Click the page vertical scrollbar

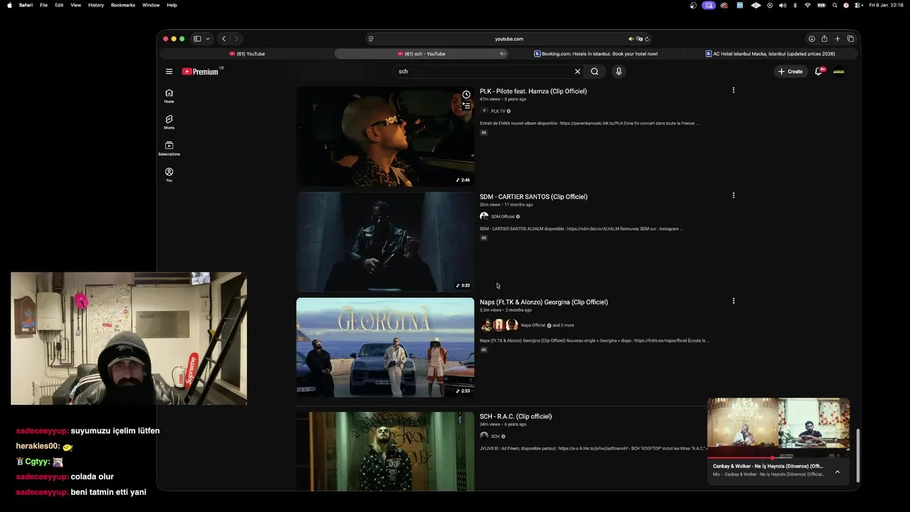click(857, 455)
